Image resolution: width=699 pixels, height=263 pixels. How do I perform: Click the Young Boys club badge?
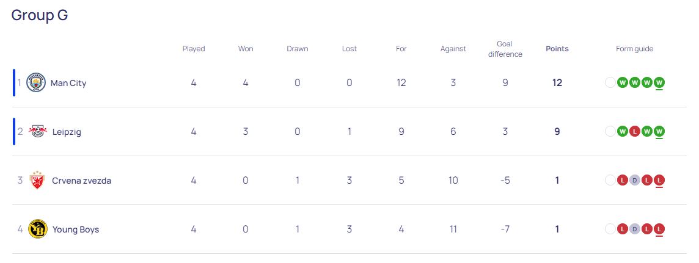coord(37,229)
